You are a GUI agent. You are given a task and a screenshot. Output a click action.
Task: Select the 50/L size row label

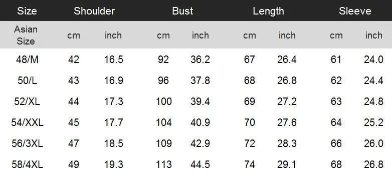27,80
